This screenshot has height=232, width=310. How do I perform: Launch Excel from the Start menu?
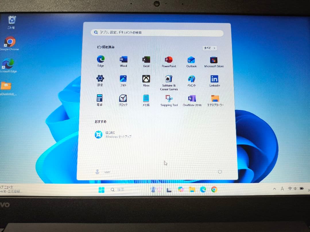[146, 60]
